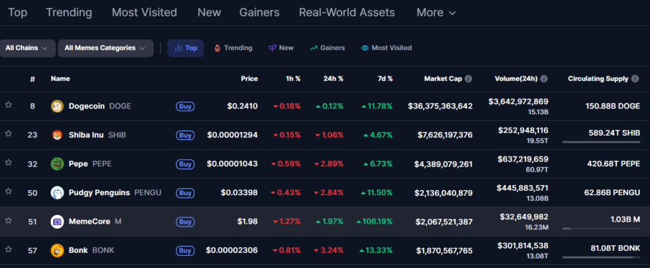The width and height of the screenshot is (650, 268).
Task: Switch to the Top tab in top navigation
Action: pyautogui.click(x=18, y=13)
